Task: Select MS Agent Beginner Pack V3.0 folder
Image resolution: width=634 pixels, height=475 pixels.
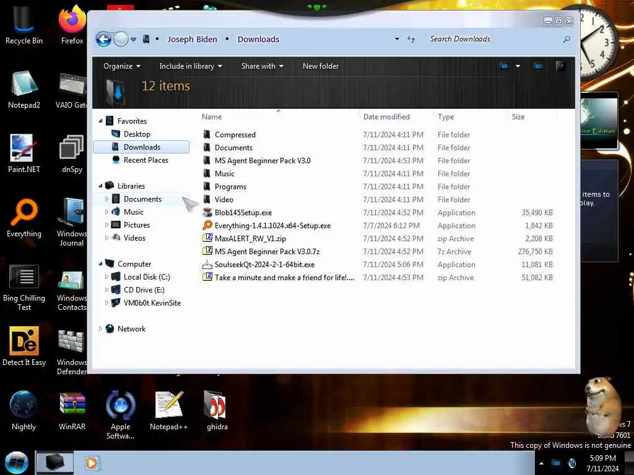Action: 263,160
